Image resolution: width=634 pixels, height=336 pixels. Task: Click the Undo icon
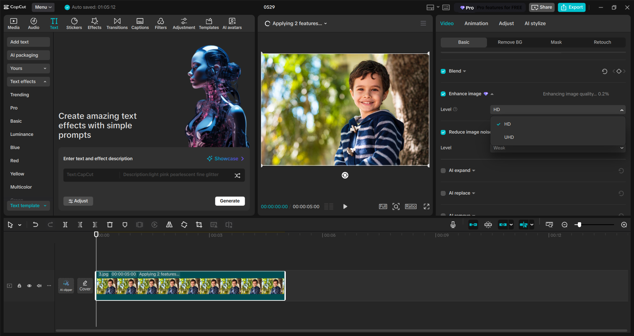35,225
